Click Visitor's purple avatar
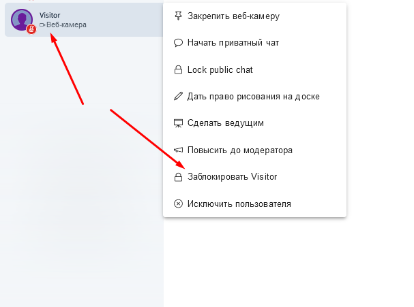Viewport: 414px width, 307px height. 21,19
